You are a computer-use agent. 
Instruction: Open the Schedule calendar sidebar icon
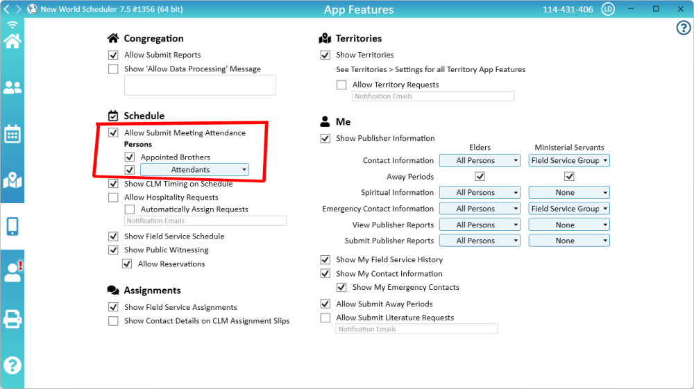point(12,134)
